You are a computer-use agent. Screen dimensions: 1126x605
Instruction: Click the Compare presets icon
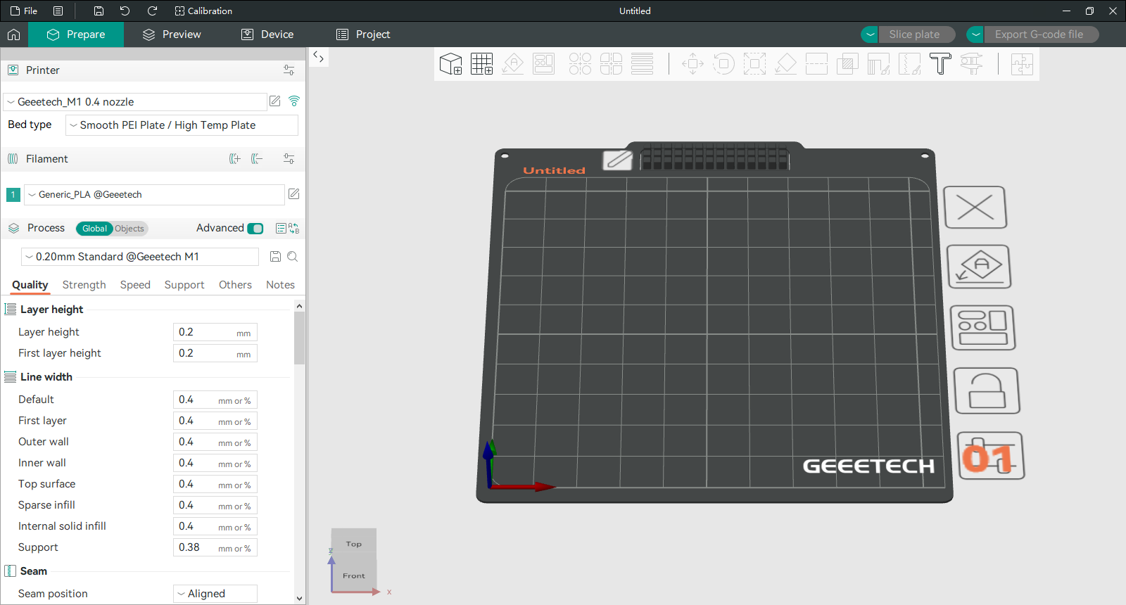tap(293, 229)
